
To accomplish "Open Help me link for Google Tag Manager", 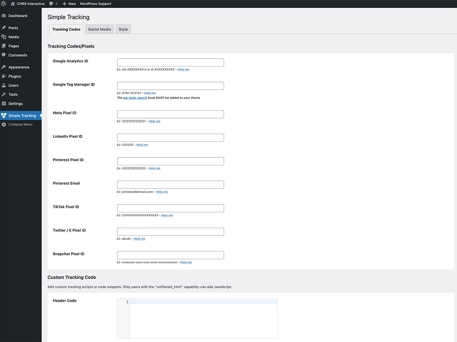I will [x=150, y=93].
